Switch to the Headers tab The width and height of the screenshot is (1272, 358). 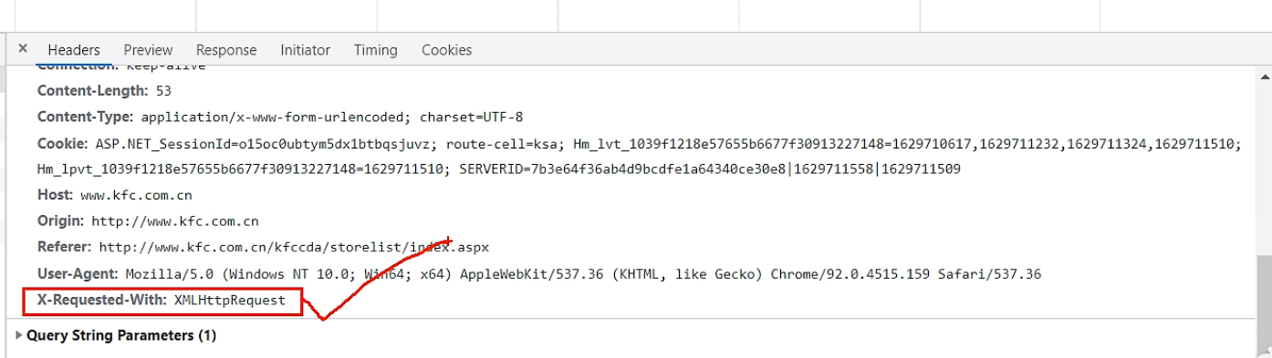74,50
